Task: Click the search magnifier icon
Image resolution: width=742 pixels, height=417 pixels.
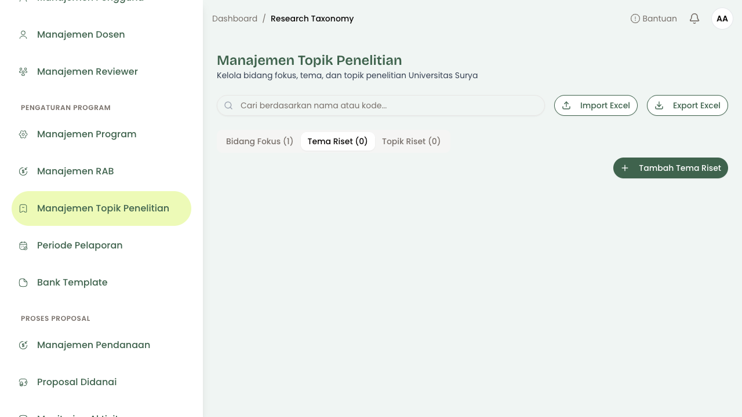Action: [228, 105]
